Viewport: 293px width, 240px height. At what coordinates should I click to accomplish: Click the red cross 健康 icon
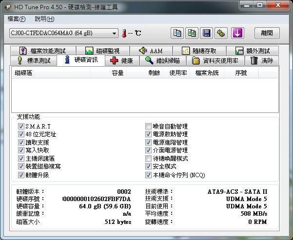coord(114,60)
